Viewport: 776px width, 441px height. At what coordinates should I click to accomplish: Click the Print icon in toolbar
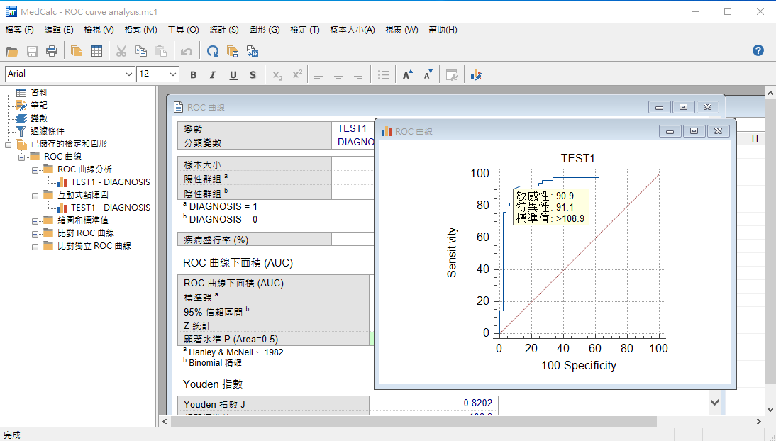point(52,51)
